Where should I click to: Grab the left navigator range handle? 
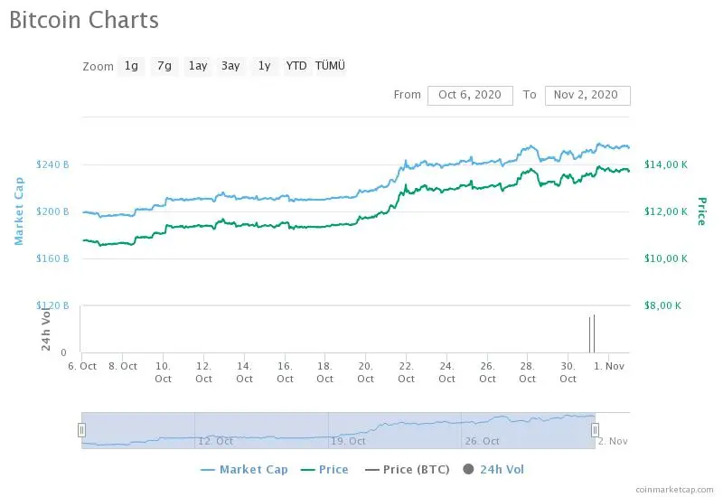(x=81, y=430)
